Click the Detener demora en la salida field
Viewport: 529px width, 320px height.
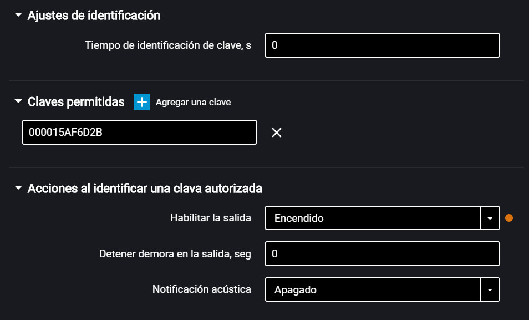(x=382, y=253)
